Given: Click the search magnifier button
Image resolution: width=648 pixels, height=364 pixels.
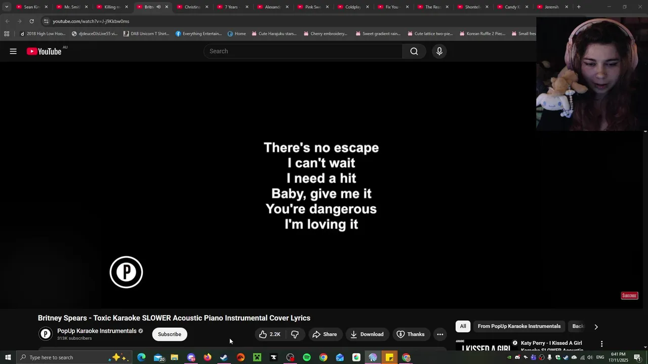Looking at the screenshot, I should [414, 51].
